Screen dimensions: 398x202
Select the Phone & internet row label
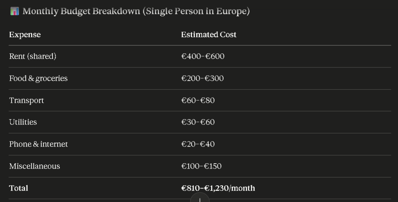[x=38, y=144]
